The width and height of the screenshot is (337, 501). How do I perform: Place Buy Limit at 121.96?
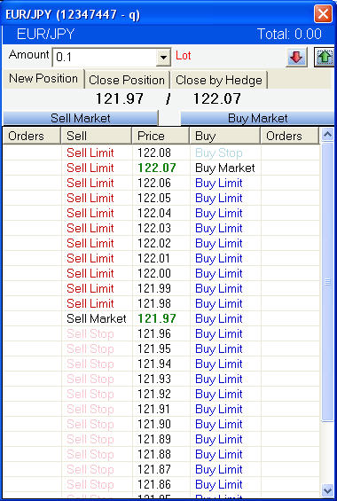[219, 333]
